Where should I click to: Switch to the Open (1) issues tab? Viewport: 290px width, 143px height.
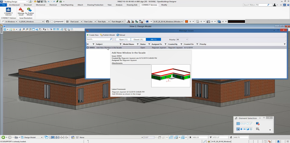123,39
